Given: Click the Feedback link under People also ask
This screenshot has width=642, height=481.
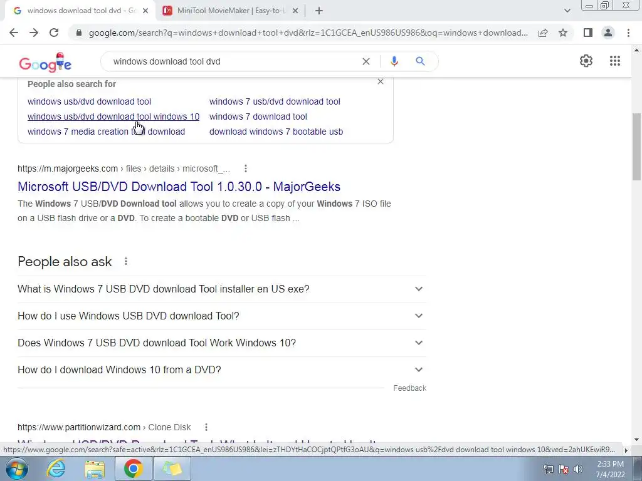Looking at the screenshot, I should [x=409, y=388].
